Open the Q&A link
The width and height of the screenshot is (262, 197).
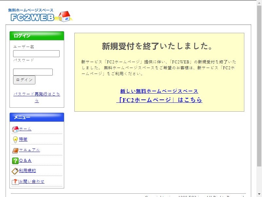coord(25,161)
